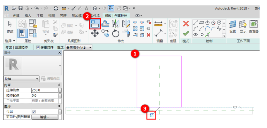Click the blue padlock constraint icon

point(151,115)
